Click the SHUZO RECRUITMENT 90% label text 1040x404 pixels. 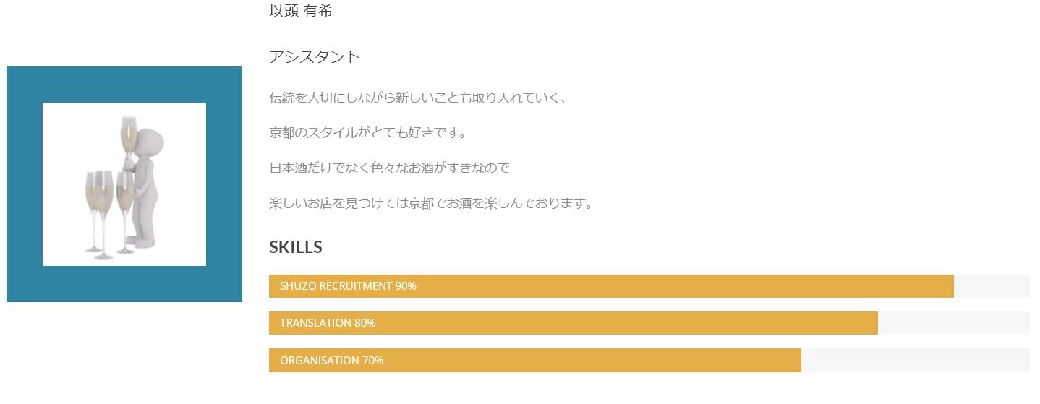(348, 286)
